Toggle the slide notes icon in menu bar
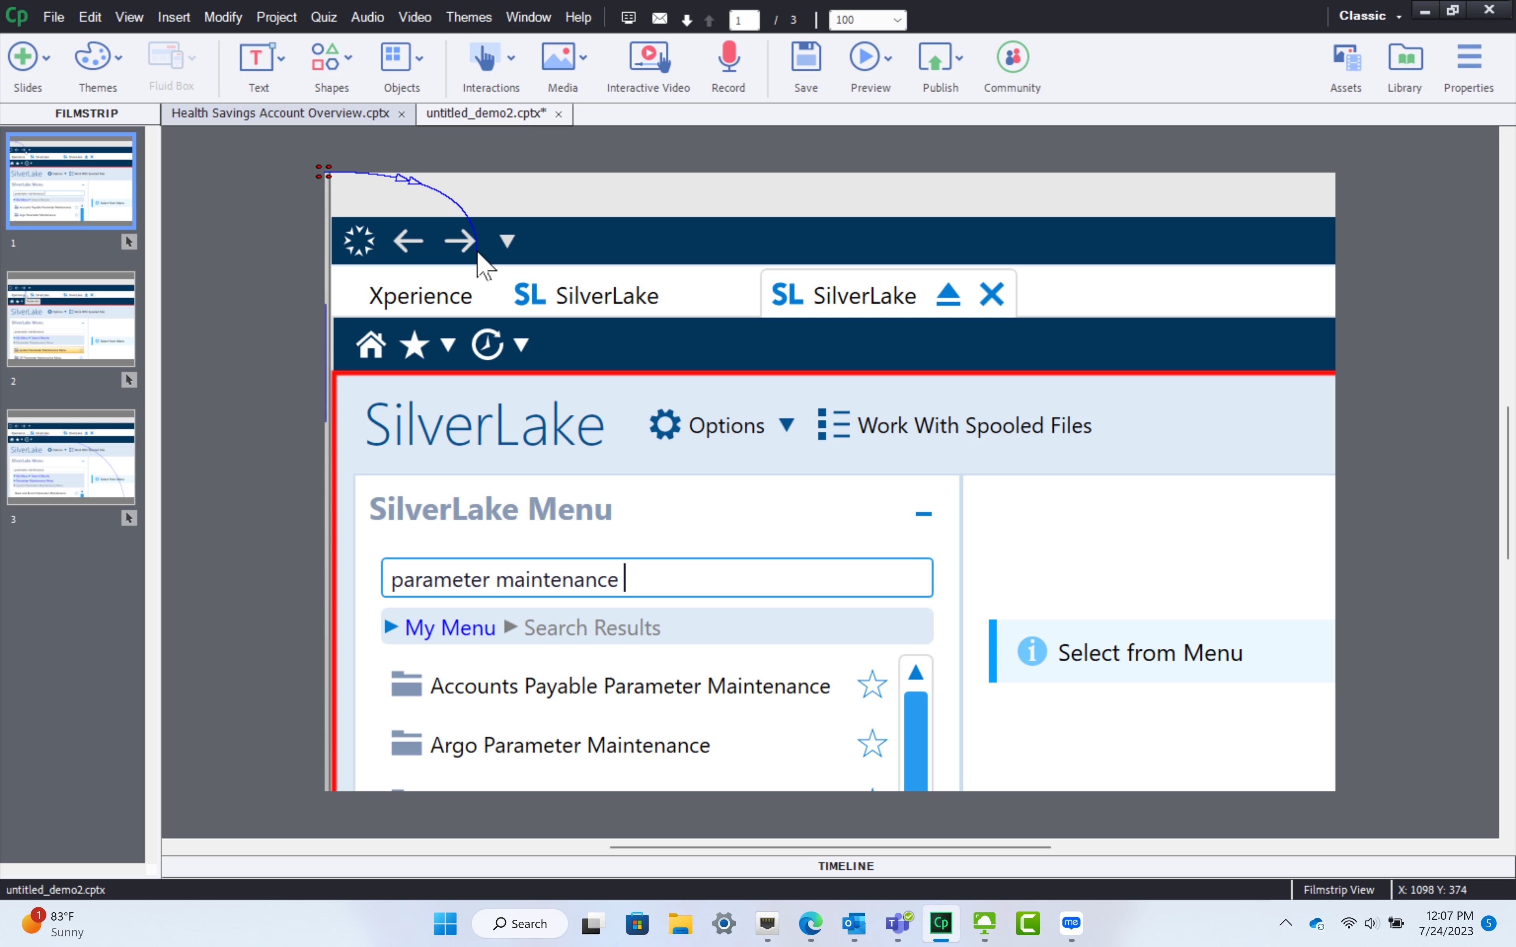This screenshot has height=947, width=1516. (629, 18)
